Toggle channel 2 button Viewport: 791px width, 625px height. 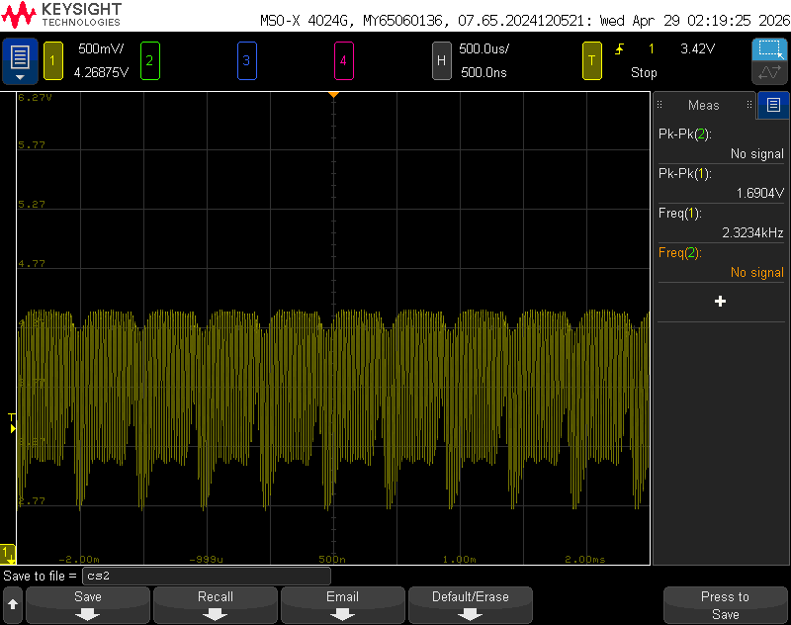coord(150,61)
